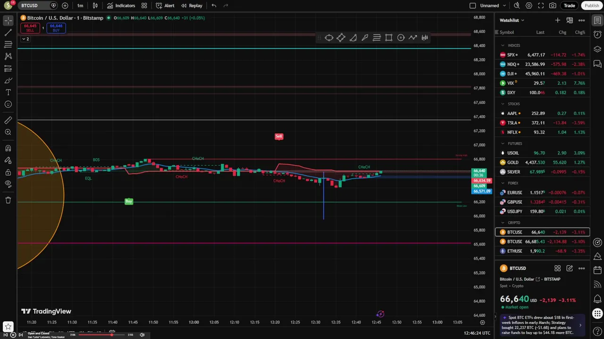Open the object tree layers icon

[597, 49]
